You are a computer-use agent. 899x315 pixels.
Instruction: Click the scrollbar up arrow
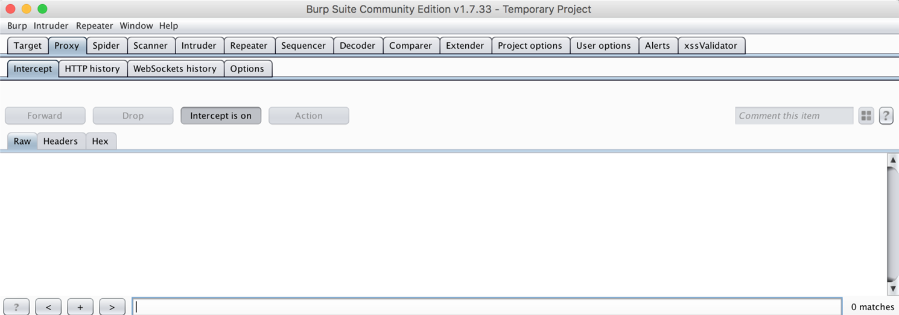coord(893,160)
